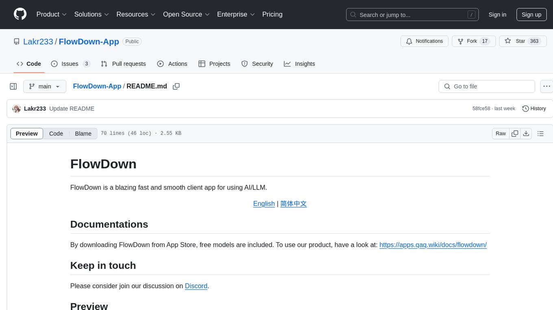The height and width of the screenshot is (310, 553).
Task: Click the Notifications bell button
Action: 425,41
